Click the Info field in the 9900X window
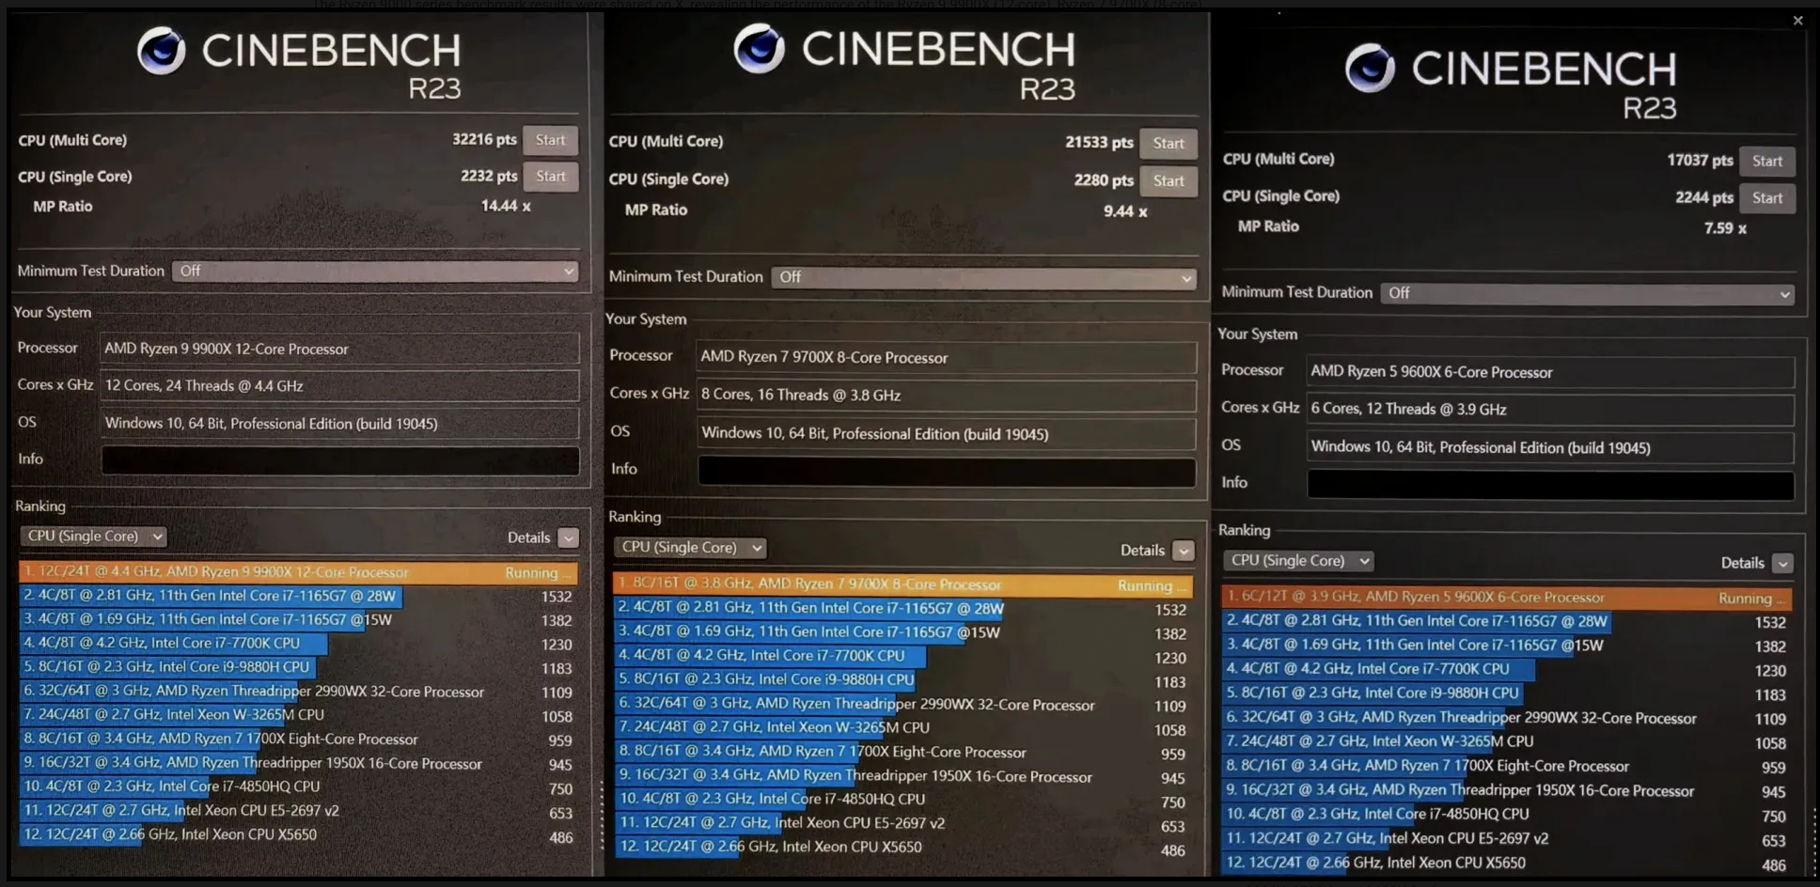This screenshot has width=1820, height=887. pyautogui.click(x=340, y=460)
